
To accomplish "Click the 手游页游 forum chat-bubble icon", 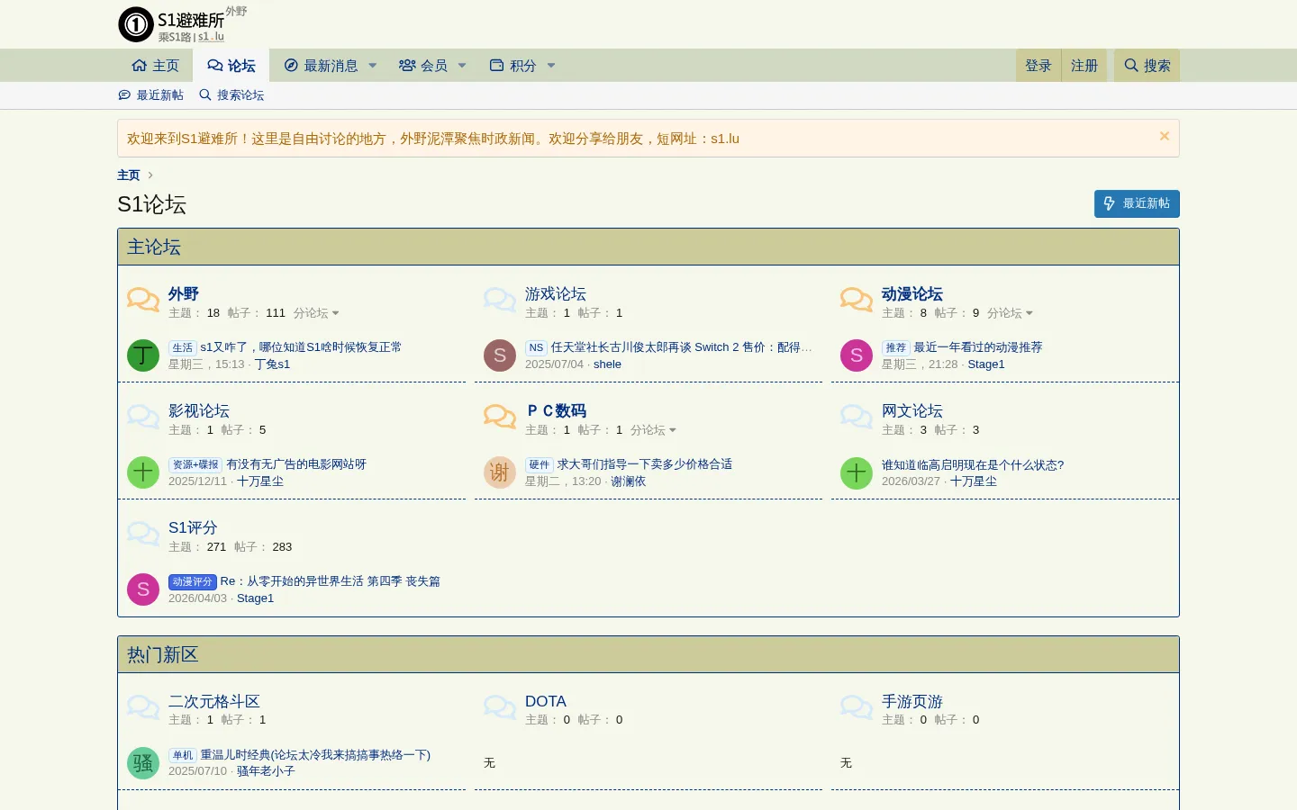I will (857, 707).
